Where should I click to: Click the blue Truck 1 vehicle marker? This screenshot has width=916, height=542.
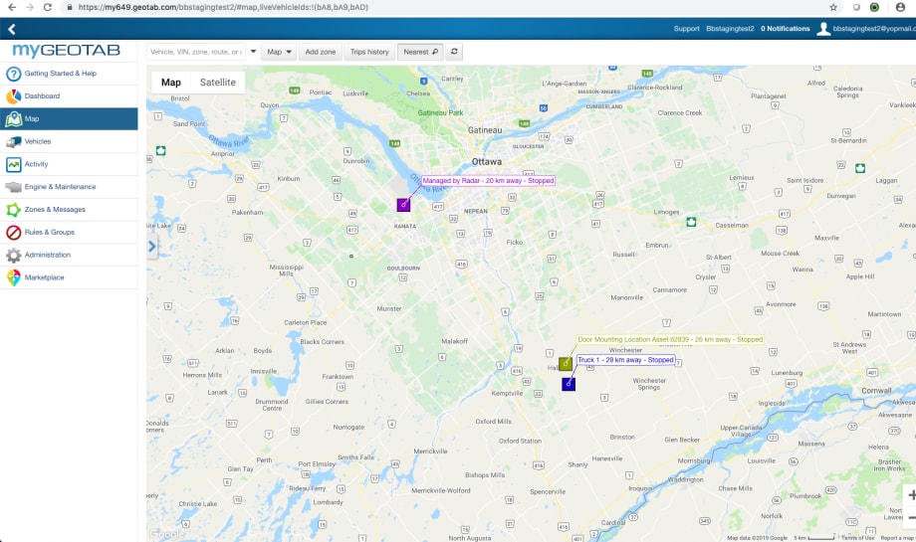[x=569, y=384]
